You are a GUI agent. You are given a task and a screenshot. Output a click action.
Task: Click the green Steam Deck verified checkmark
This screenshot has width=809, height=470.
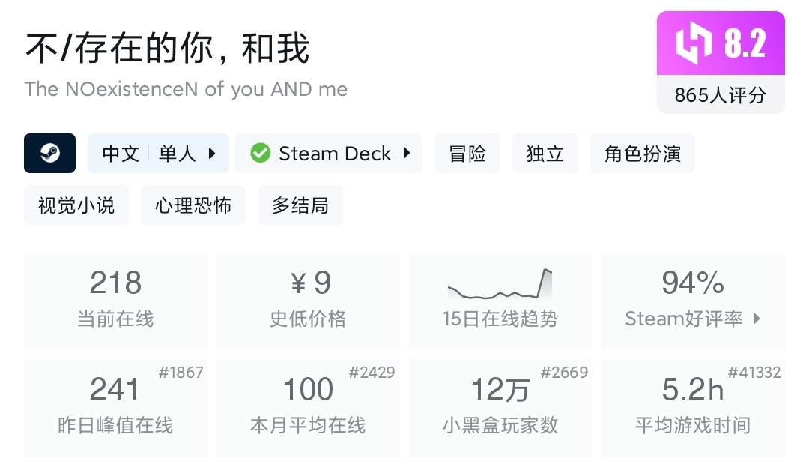point(260,154)
